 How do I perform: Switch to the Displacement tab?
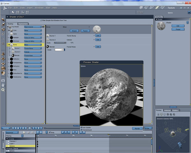coord(23,24)
